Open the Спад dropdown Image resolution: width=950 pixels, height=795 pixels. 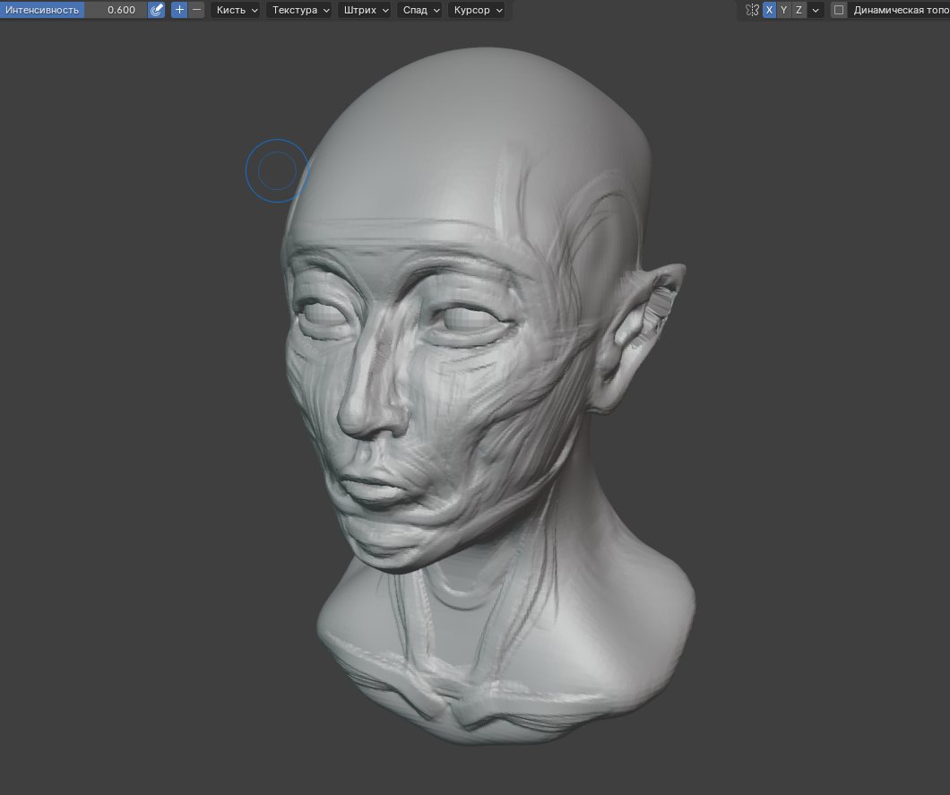pyautogui.click(x=419, y=10)
